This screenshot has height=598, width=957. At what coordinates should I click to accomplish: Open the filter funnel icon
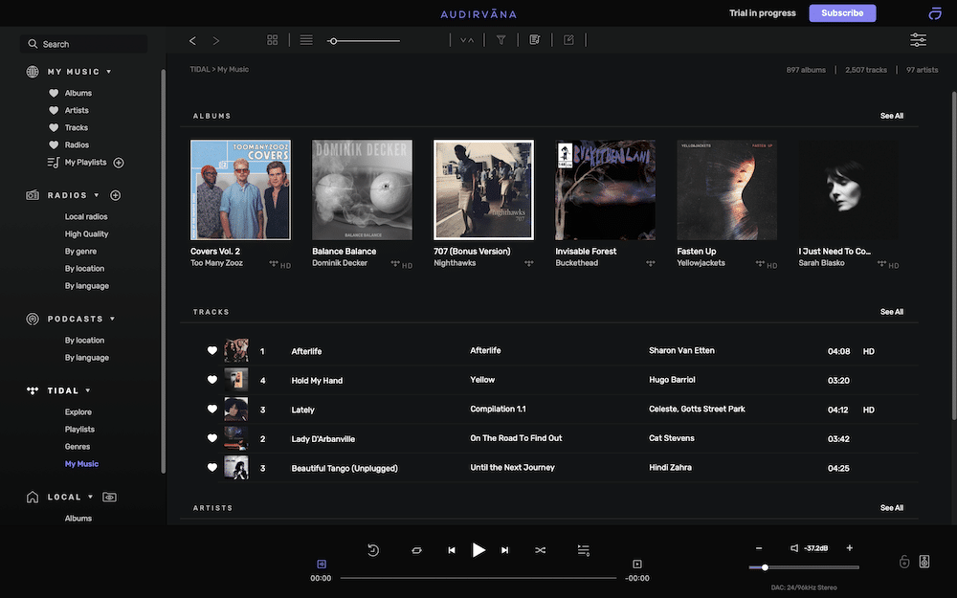pos(501,39)
